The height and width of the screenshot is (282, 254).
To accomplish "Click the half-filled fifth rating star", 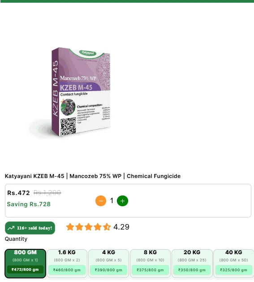I will point(107,227).
